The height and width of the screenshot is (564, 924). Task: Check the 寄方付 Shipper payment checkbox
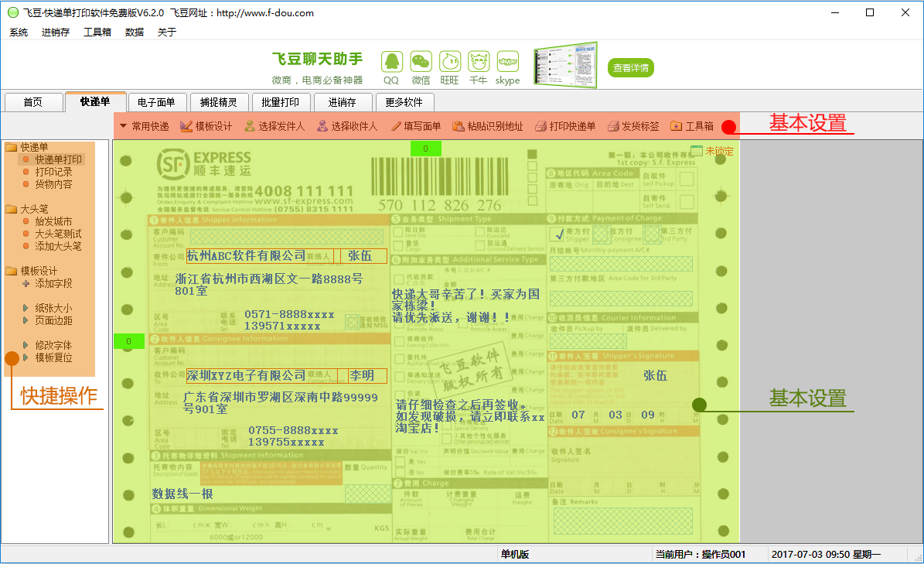[556, 234]
